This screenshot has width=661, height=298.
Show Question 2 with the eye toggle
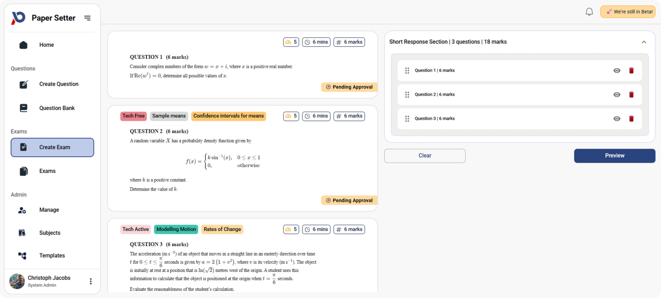point(617,94)
